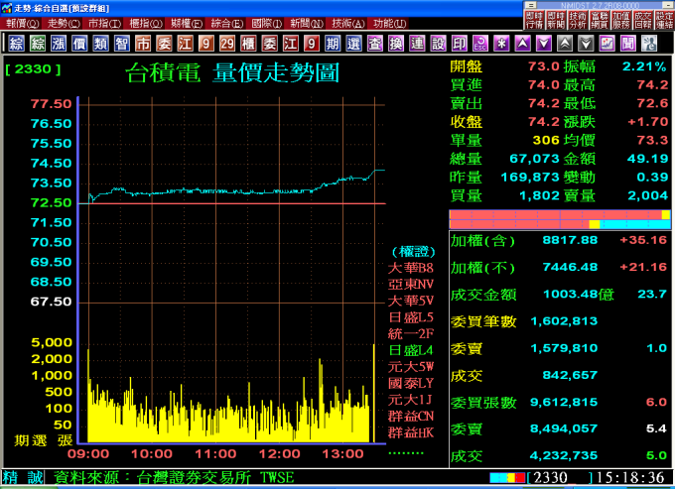The height and width of the screenshot is (489, 675).
Task: Select warrant 群益HK in the list
Action: [411, 432]
